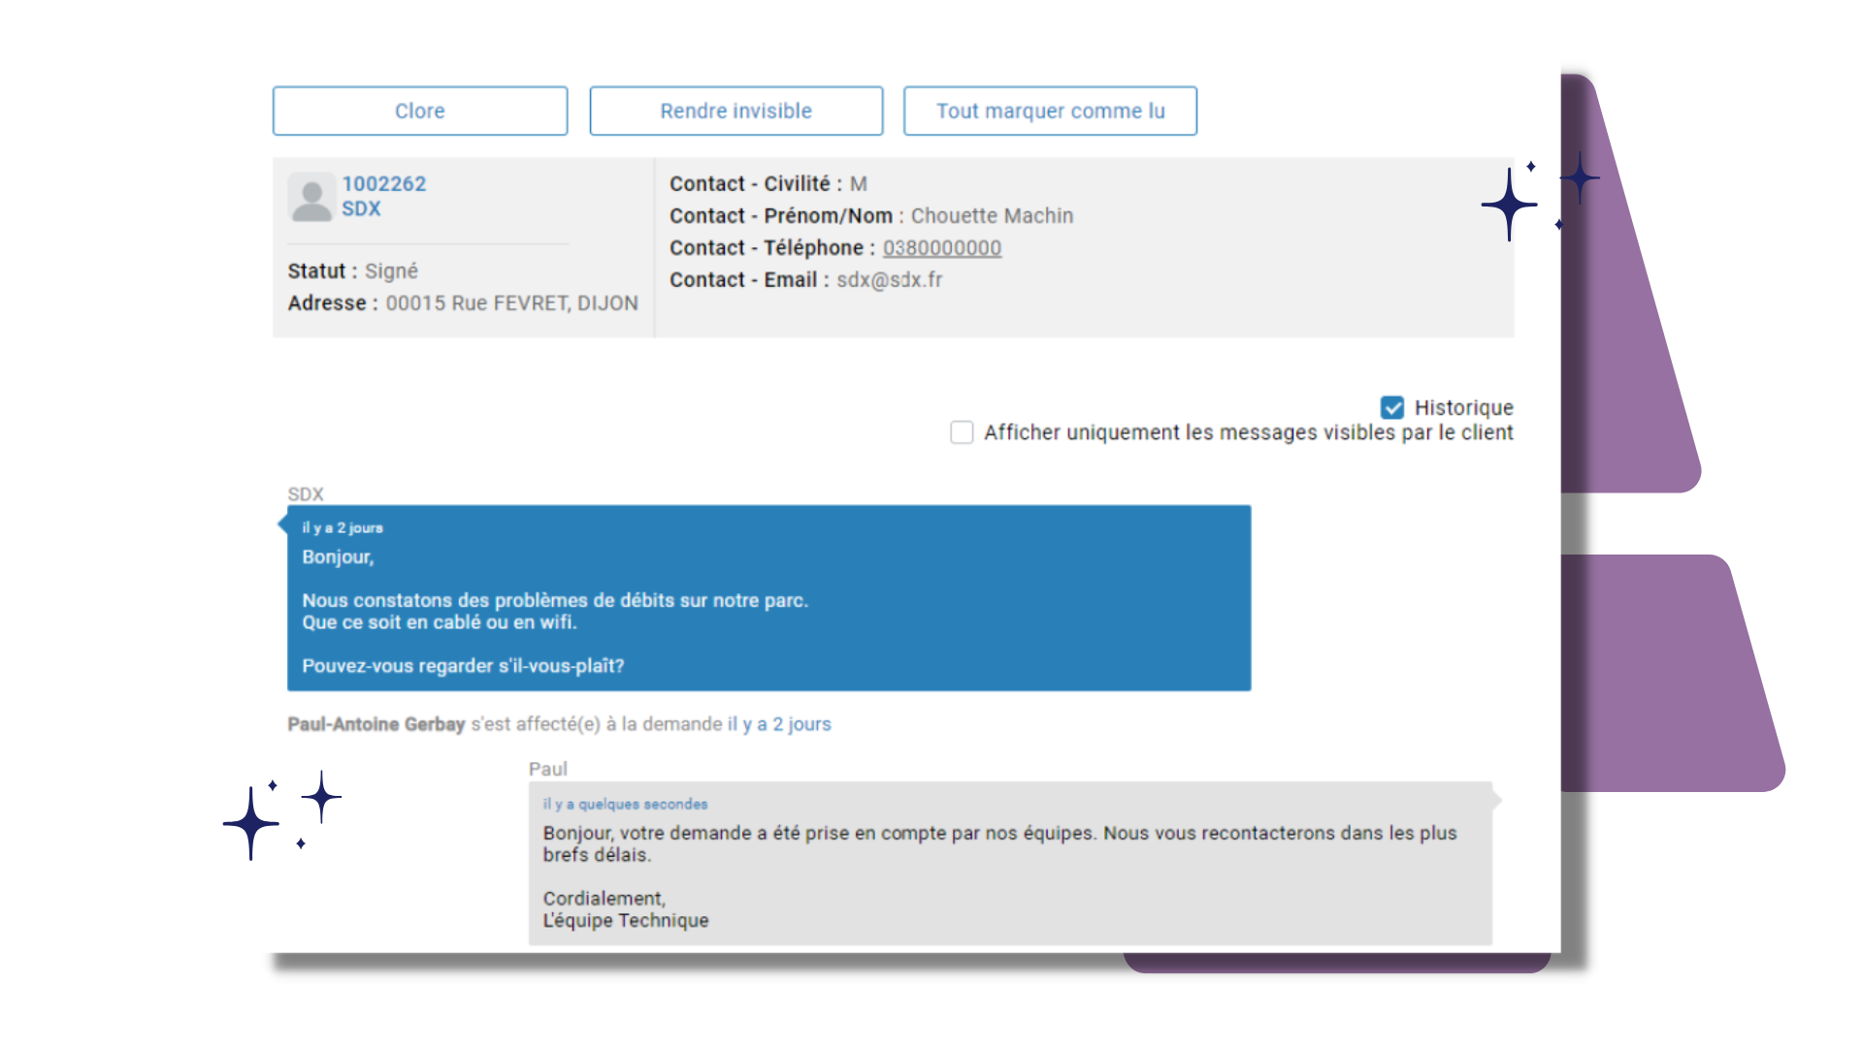Click the phone number '0380000000'
This screenshot has width=1863, height=1047.
[x=944, y=248]
